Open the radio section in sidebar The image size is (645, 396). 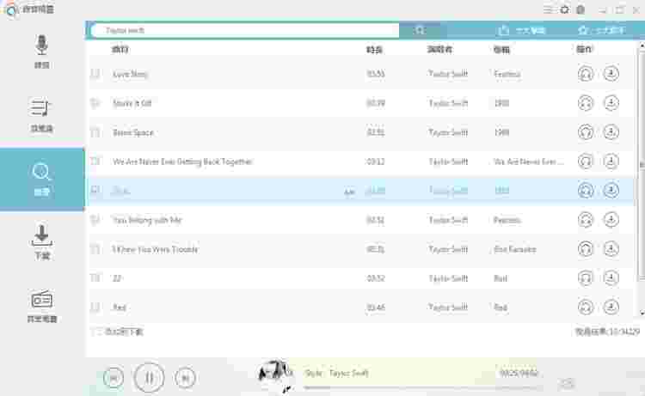point(41,306)
